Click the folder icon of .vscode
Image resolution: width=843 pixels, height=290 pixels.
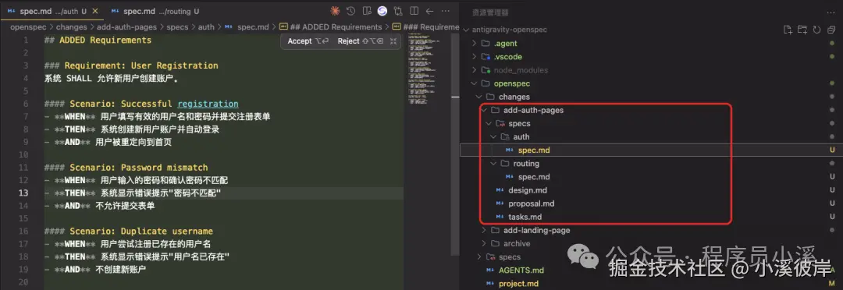[x=486, y=57]
